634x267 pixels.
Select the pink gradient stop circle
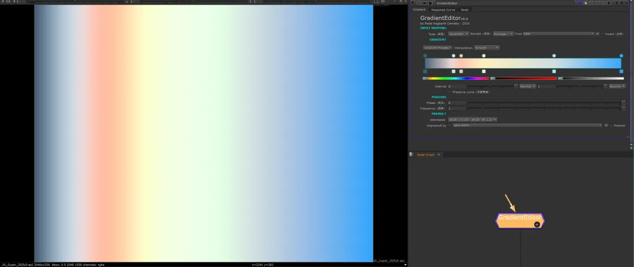pos(461,56)
